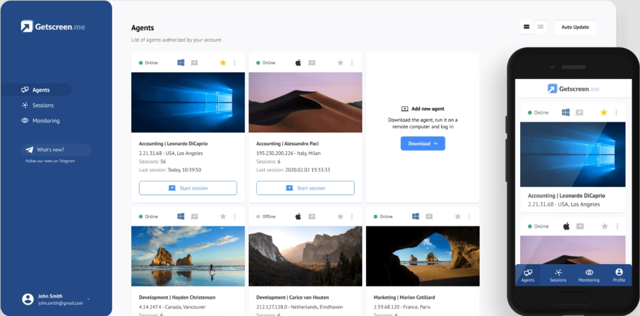This screenshot has width=640, height=316.
Task: Click Windows icon on Marion Cotillard card
Action: tap(416, 217)
